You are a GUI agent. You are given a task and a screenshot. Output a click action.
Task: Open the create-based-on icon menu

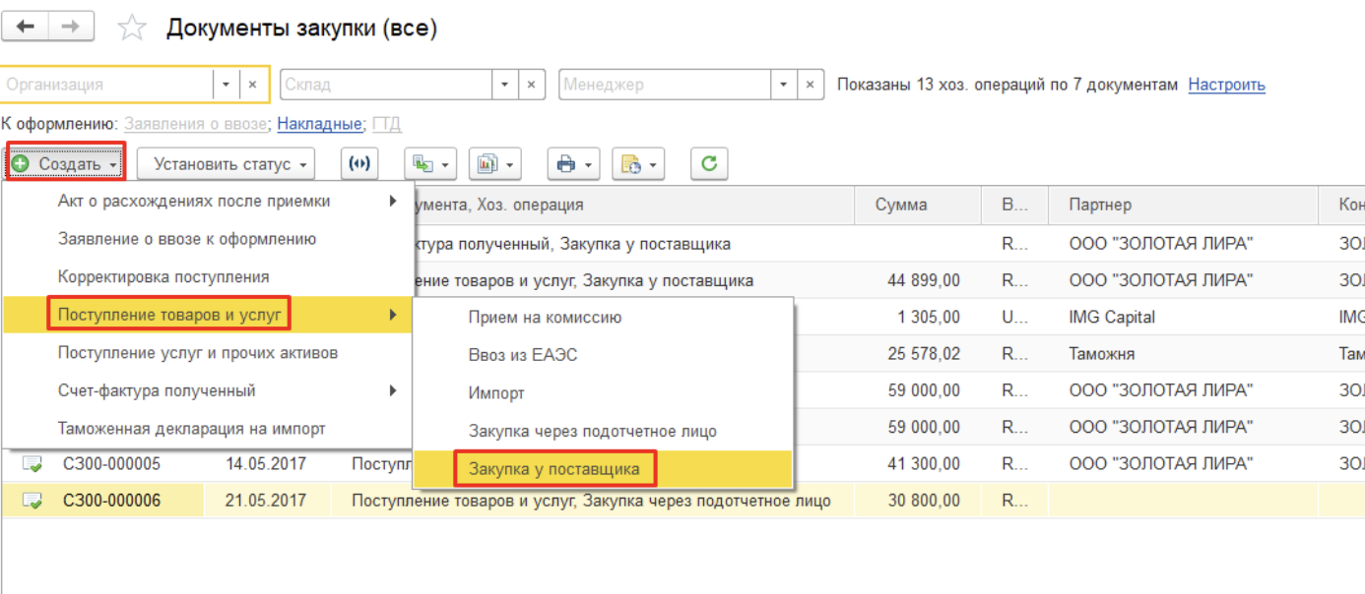pyautogui.click(x=430, y=164)
